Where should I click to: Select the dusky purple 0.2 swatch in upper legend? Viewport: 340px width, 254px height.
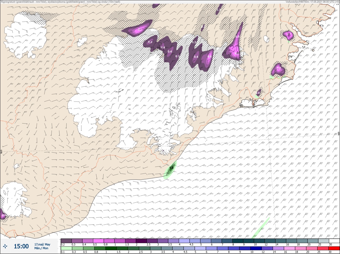tap(66, 241)
